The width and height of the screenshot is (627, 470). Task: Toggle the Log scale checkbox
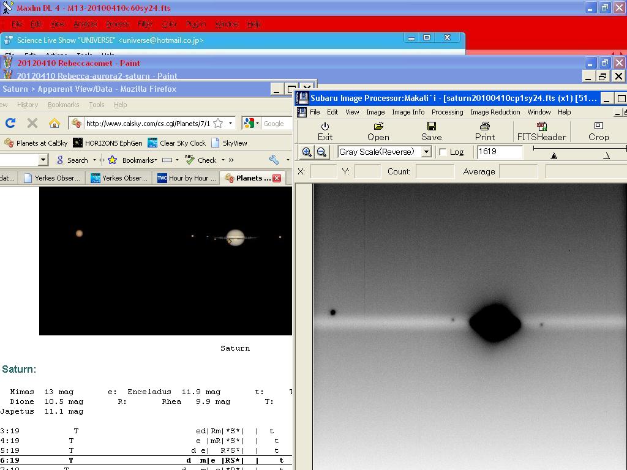[x=442, y=152]
